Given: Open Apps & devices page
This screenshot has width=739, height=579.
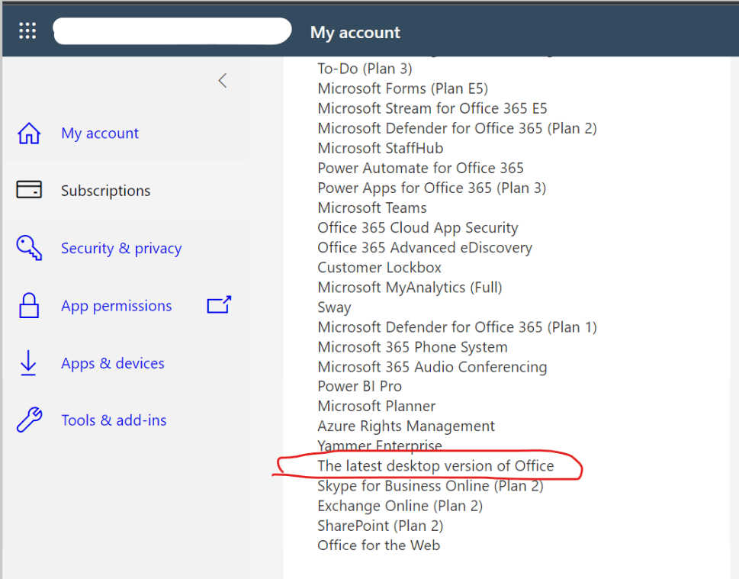Looking at the screenshot, I should (x=113, y=364).
